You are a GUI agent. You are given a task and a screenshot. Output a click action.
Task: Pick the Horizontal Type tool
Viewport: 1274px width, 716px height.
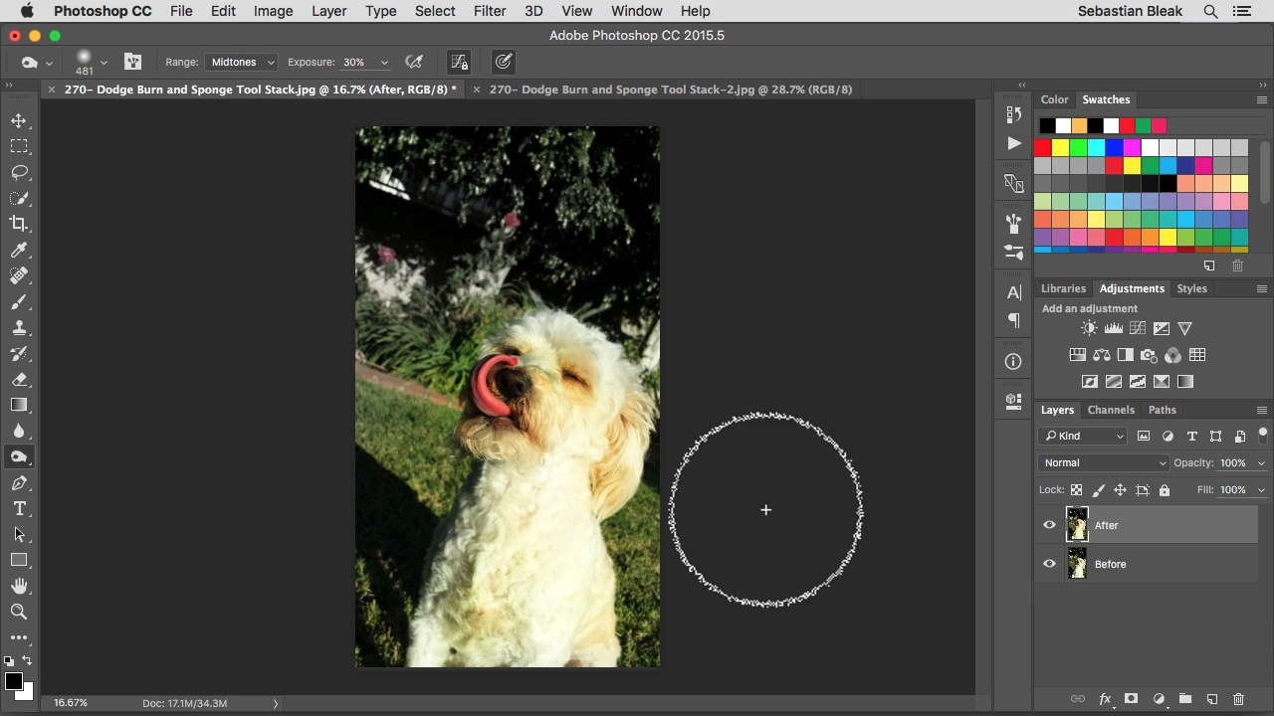[19, 509]
